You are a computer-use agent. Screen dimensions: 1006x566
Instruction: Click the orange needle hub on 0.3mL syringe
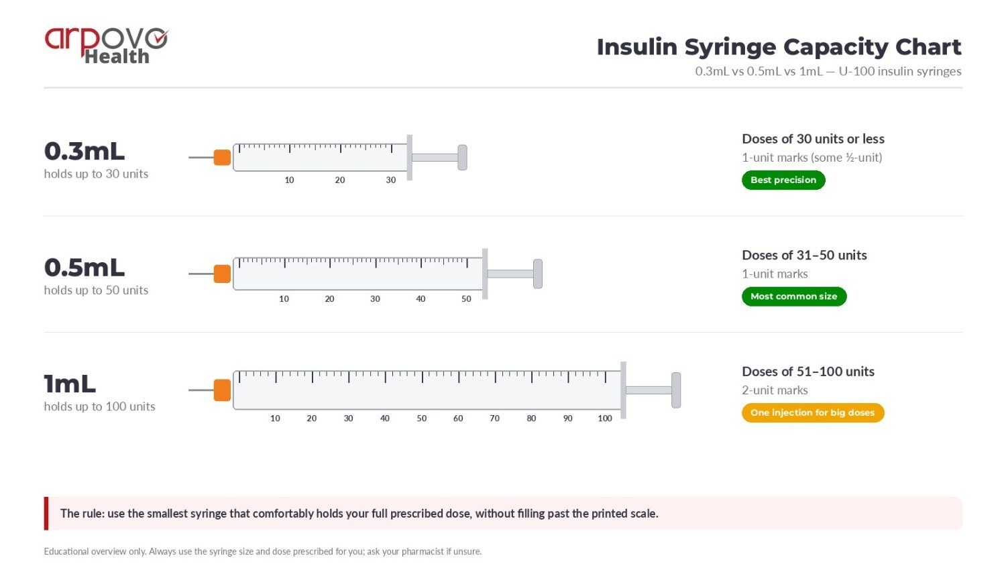[x=222, y=158]
